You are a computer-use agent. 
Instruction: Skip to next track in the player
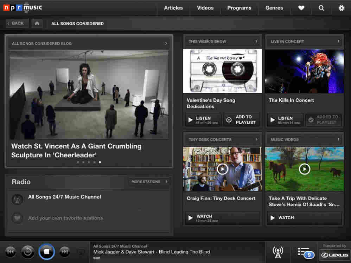(64, 252)
